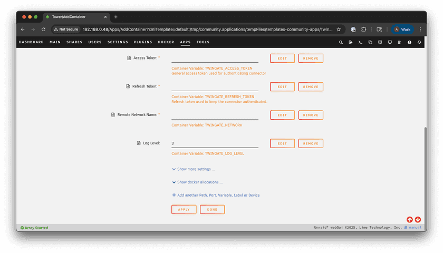The height and width of the screenshot is (253, 443).
Task: Open the TOOLS menu
Action: click(203, 42)
